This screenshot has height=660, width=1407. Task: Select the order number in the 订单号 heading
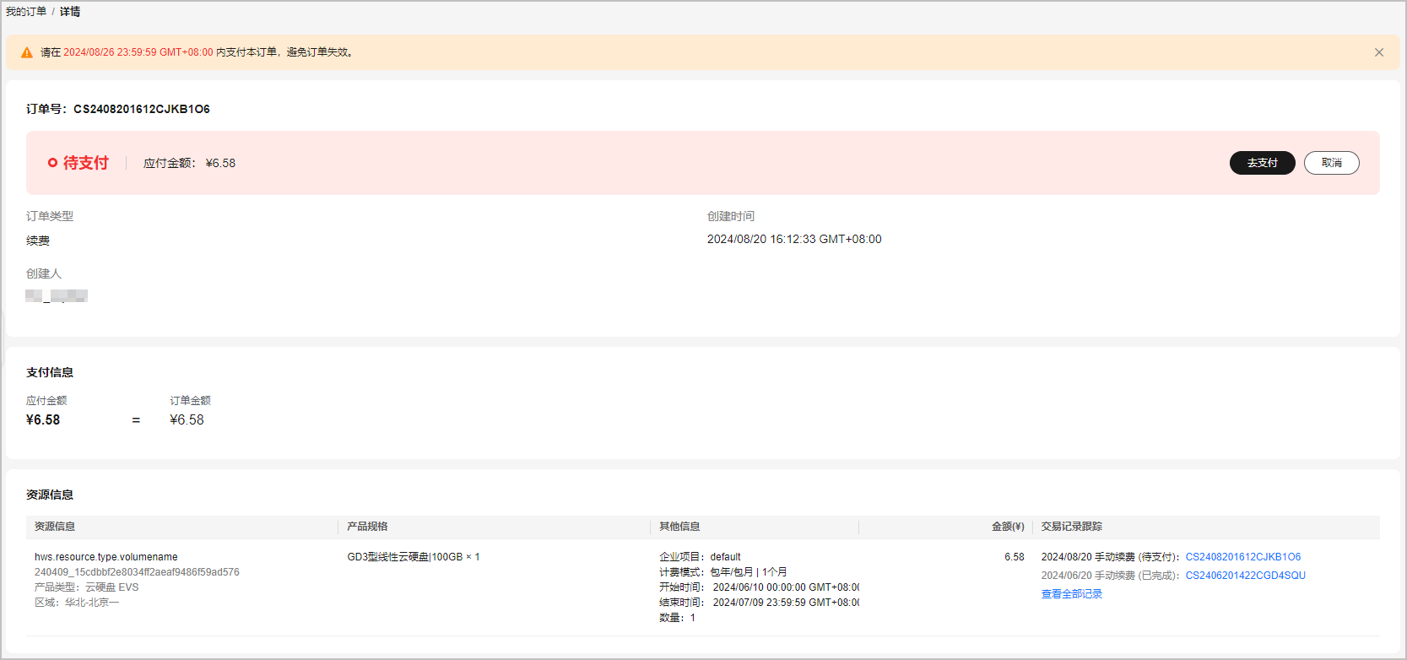pyautogui.click(x=142, y=109)
